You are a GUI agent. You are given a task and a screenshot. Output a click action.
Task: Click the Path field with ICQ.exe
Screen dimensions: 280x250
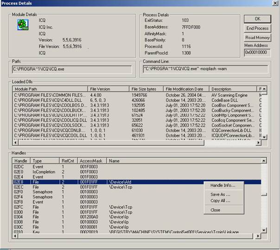[72, 69]
